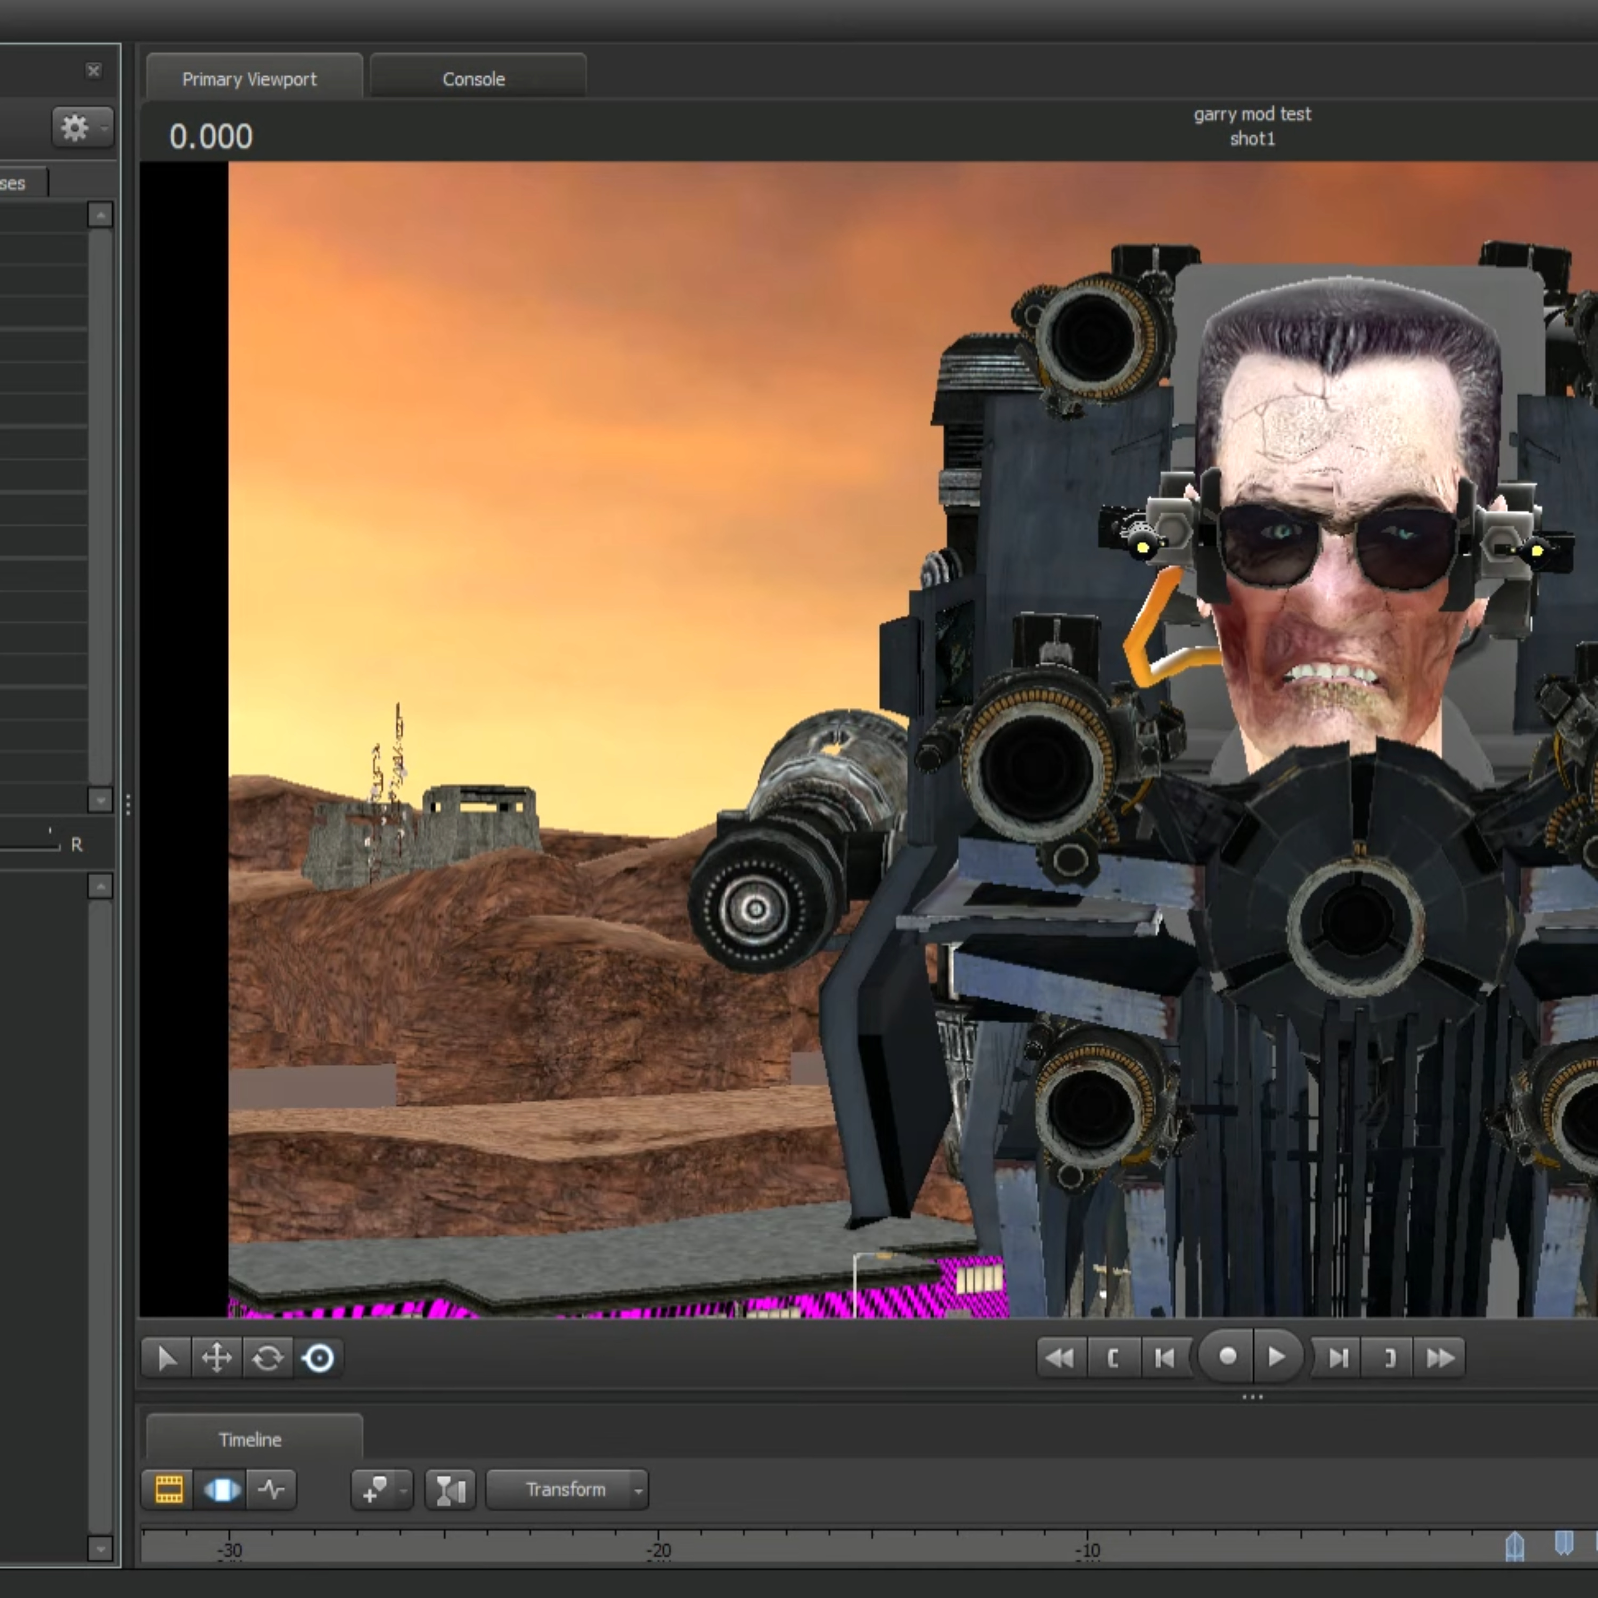The width and height of the screenshot is (1598, 1598).
Task: Select the screen-space manipulator circle tool
Action: pyautogui.click(x=319, y=1357)
